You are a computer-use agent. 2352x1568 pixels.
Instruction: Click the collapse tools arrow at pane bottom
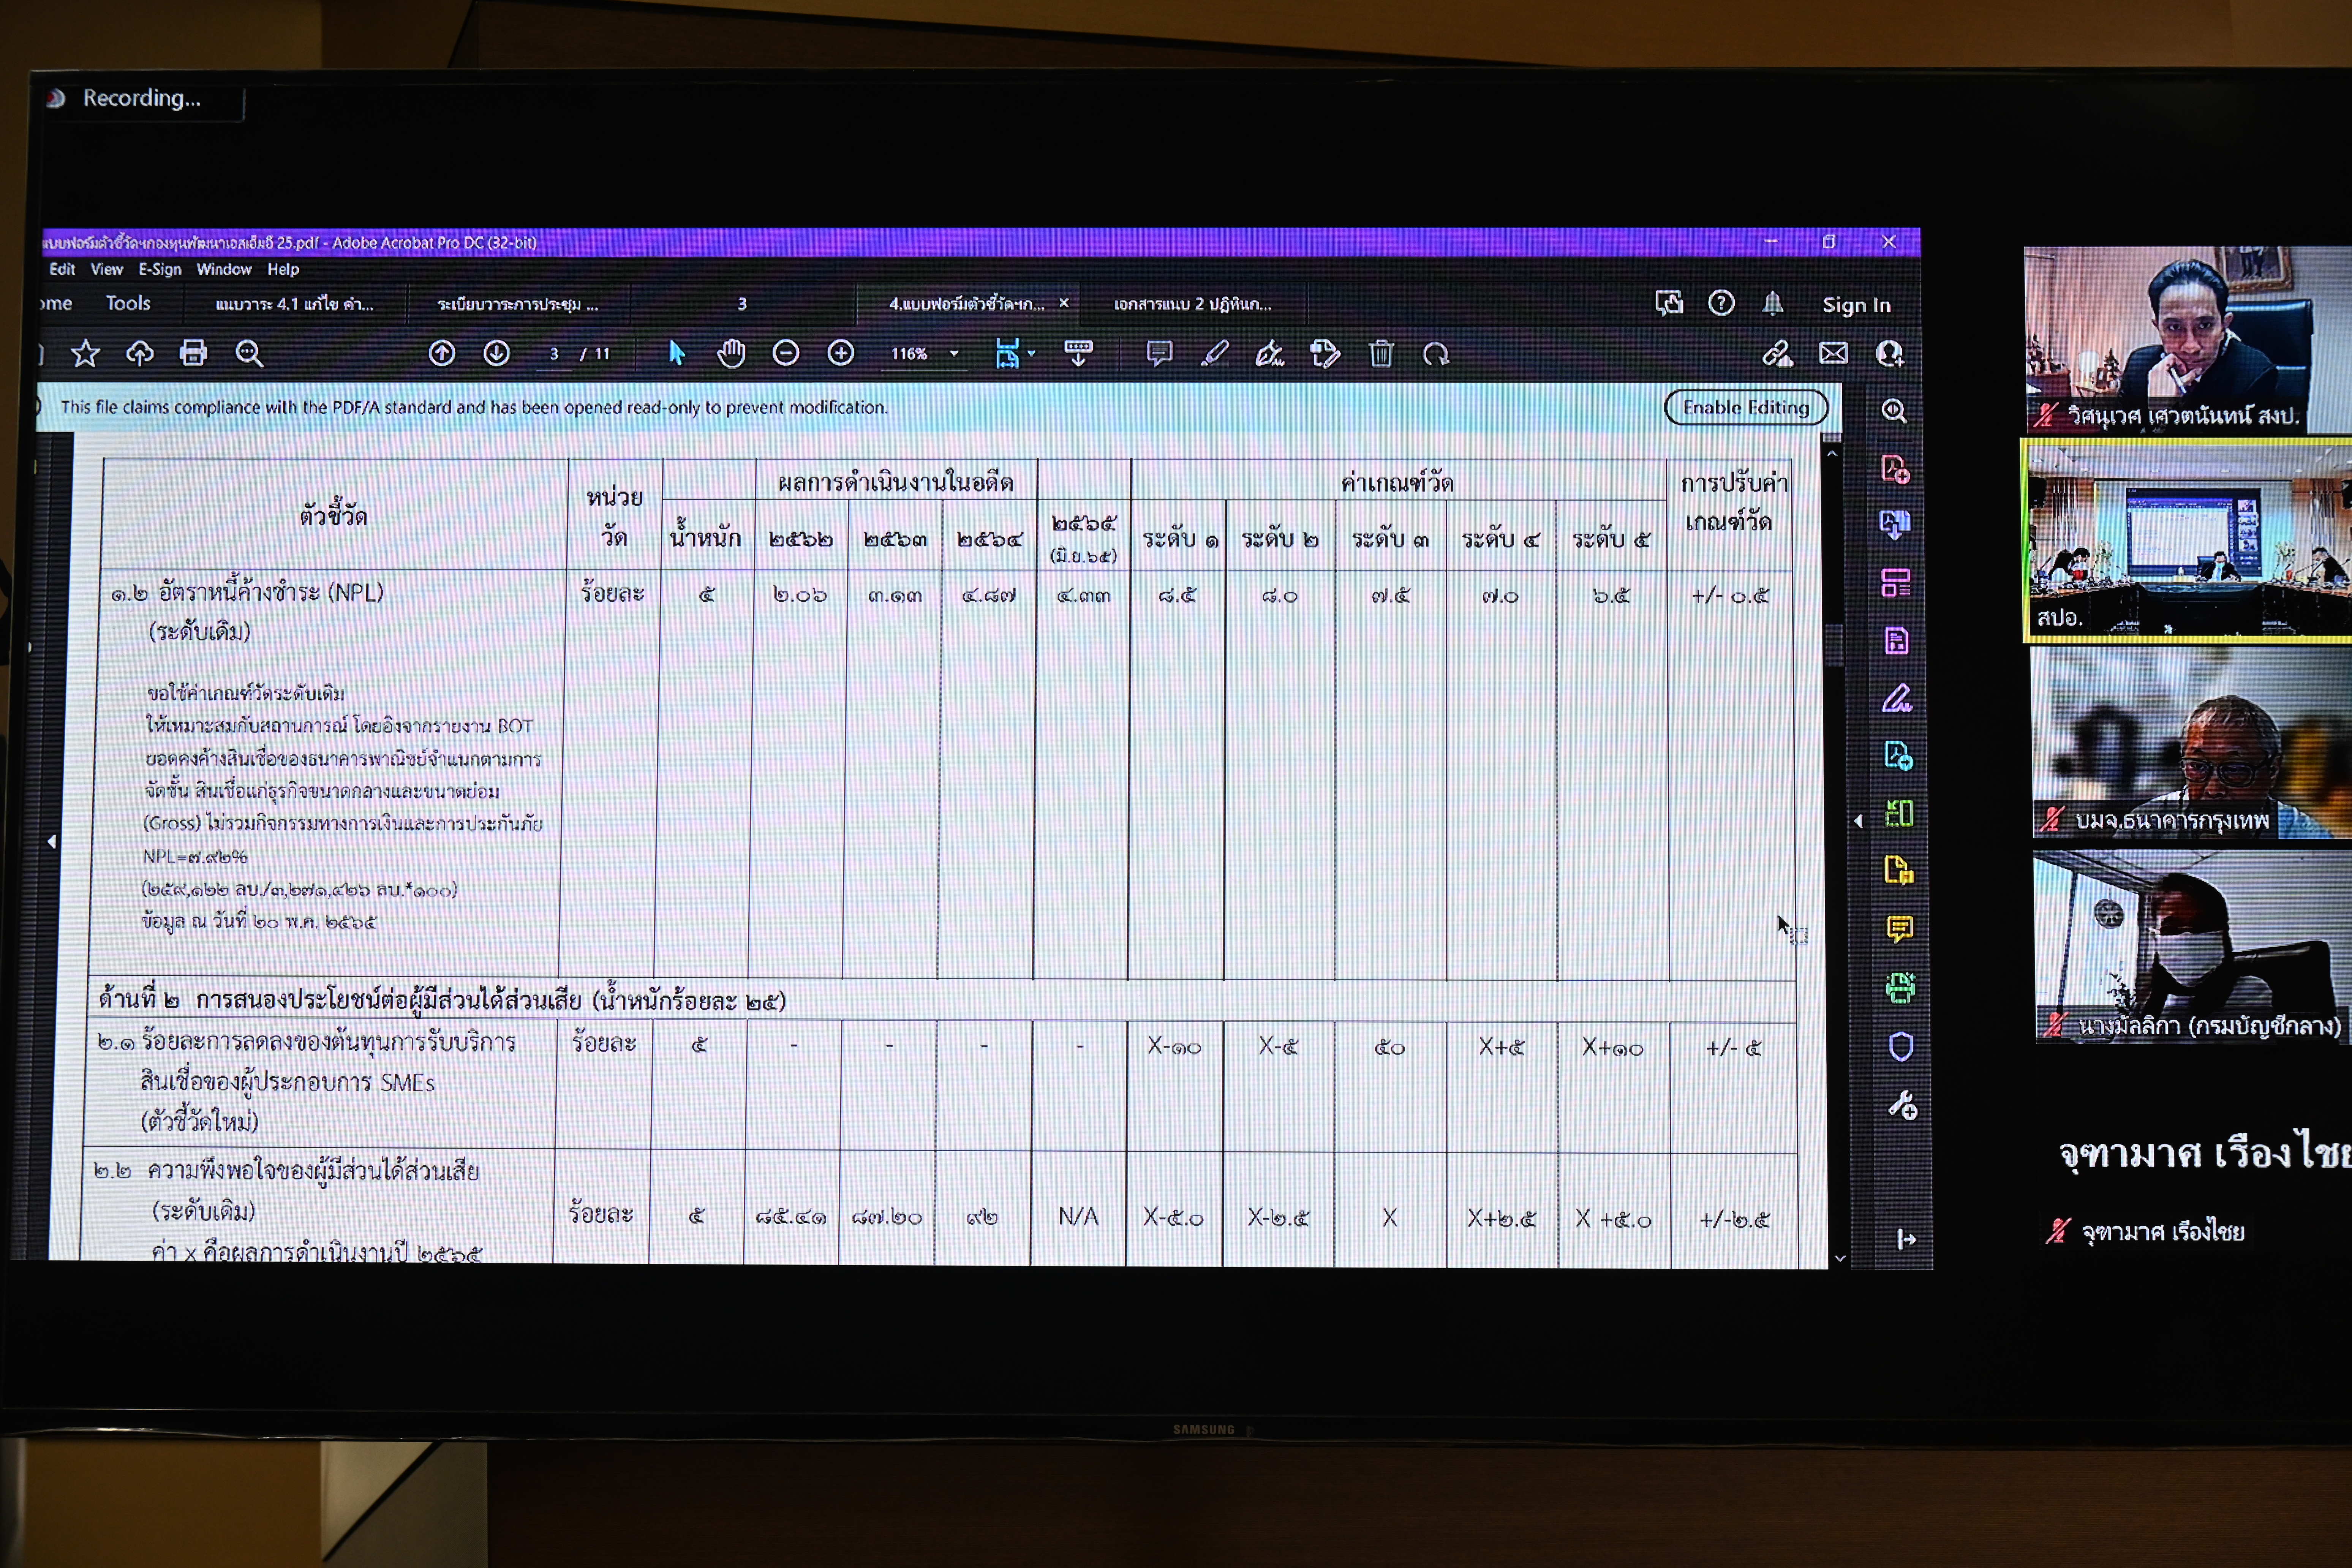tap(1906, 1240)
